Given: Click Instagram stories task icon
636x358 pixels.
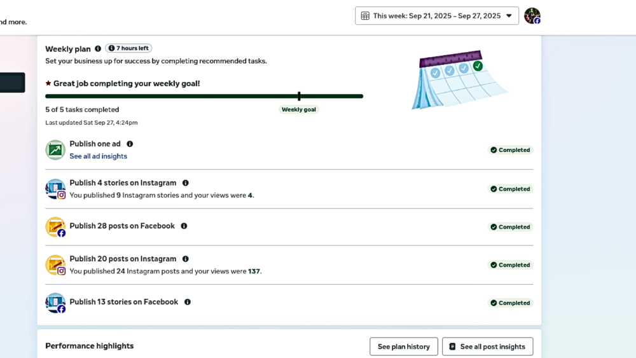Looking at the screenshot, I should [x=55, y=189].
